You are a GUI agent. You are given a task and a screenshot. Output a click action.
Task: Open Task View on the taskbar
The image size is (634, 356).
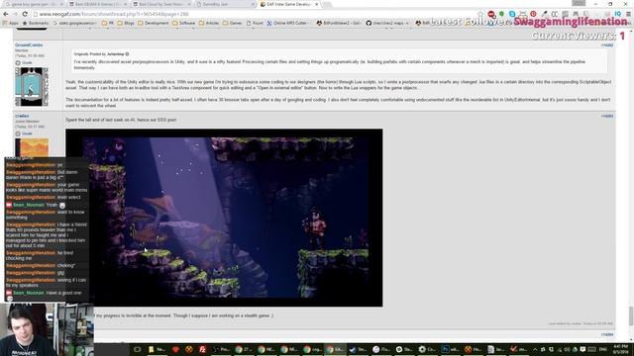tap(137, 349)
